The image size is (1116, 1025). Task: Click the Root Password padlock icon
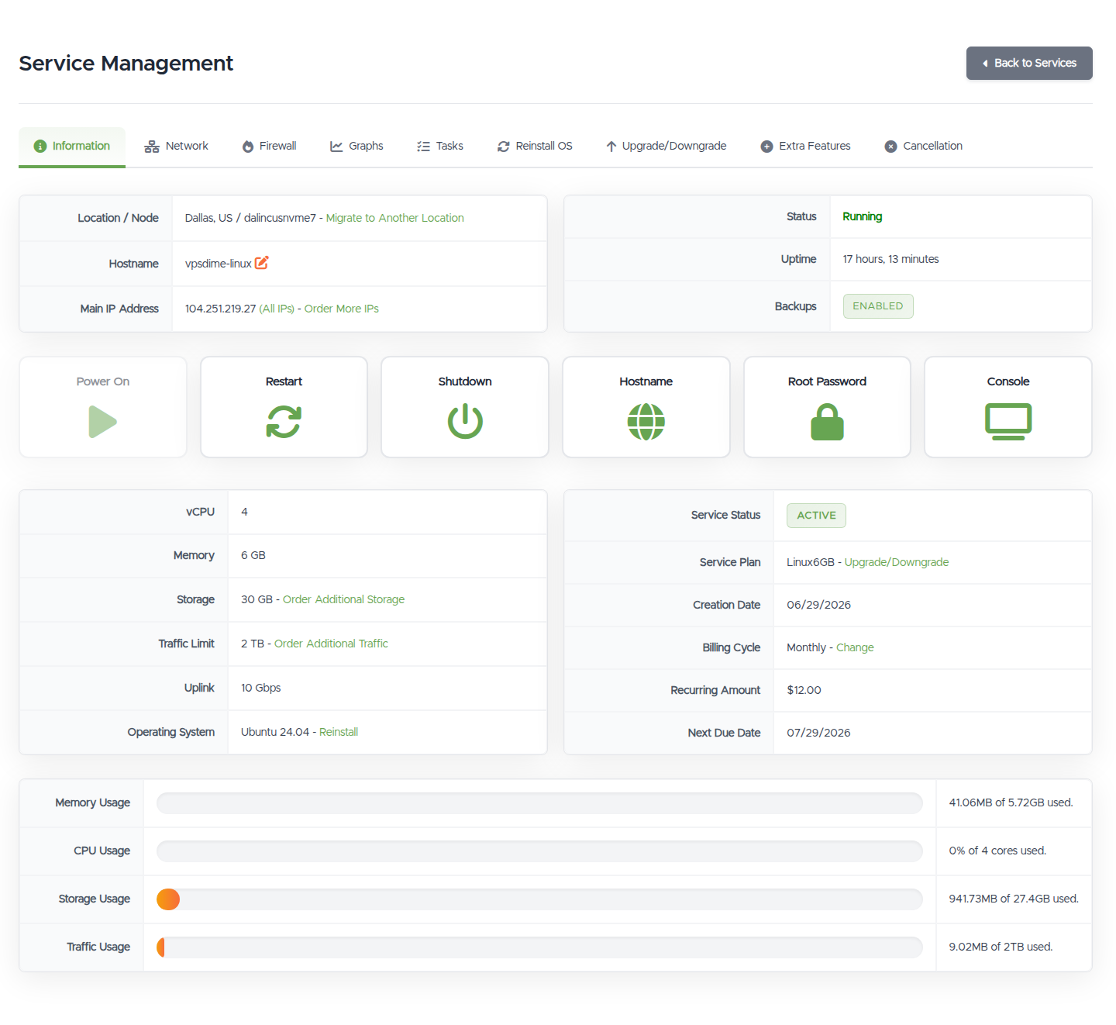coord(827,422)
